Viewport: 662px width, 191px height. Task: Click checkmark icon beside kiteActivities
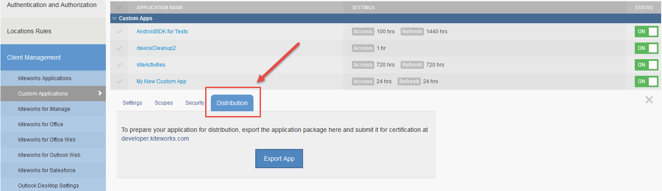coord(119,65)
